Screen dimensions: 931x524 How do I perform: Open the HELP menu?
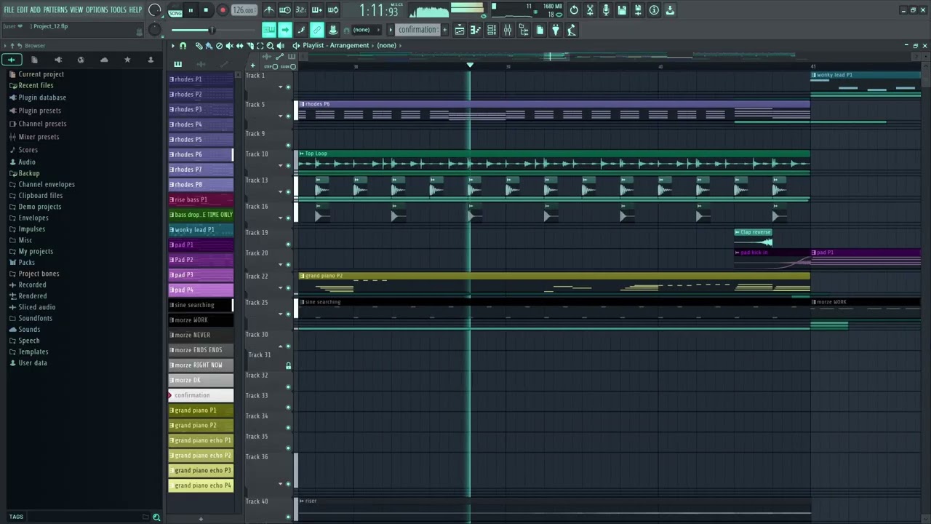[x=135, y=10]
